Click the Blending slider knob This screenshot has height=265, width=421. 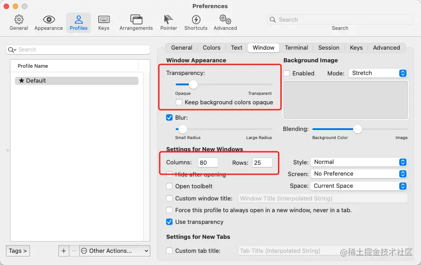357,129
